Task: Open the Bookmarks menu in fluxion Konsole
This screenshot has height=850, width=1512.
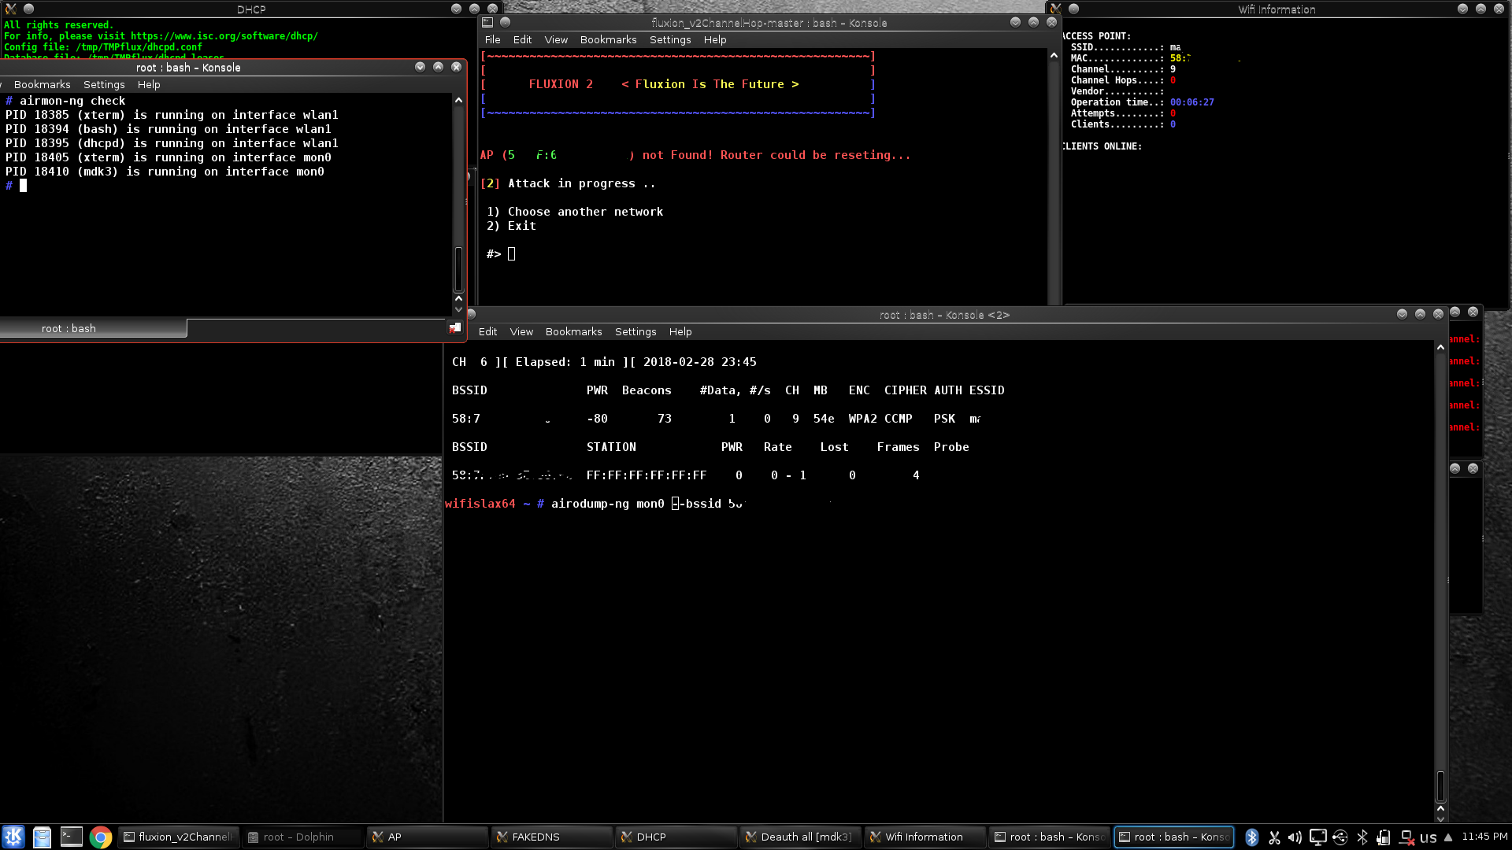Action: pyautogui.click(x=608, y=39)
